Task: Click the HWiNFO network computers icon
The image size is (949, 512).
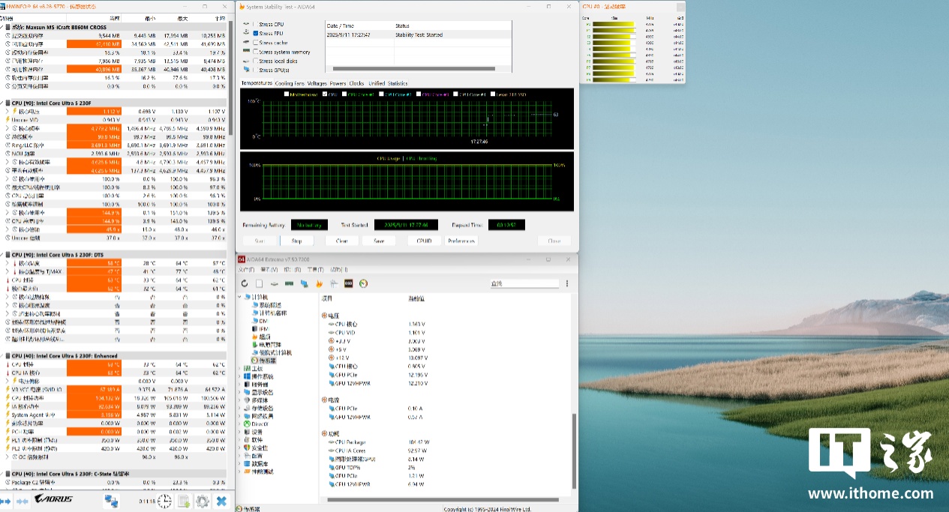Action: (111, 501)
